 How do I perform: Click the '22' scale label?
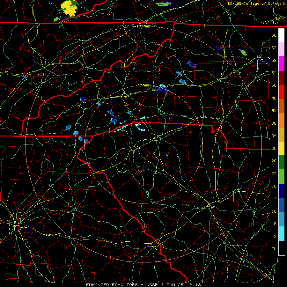(x=274, y=173)
